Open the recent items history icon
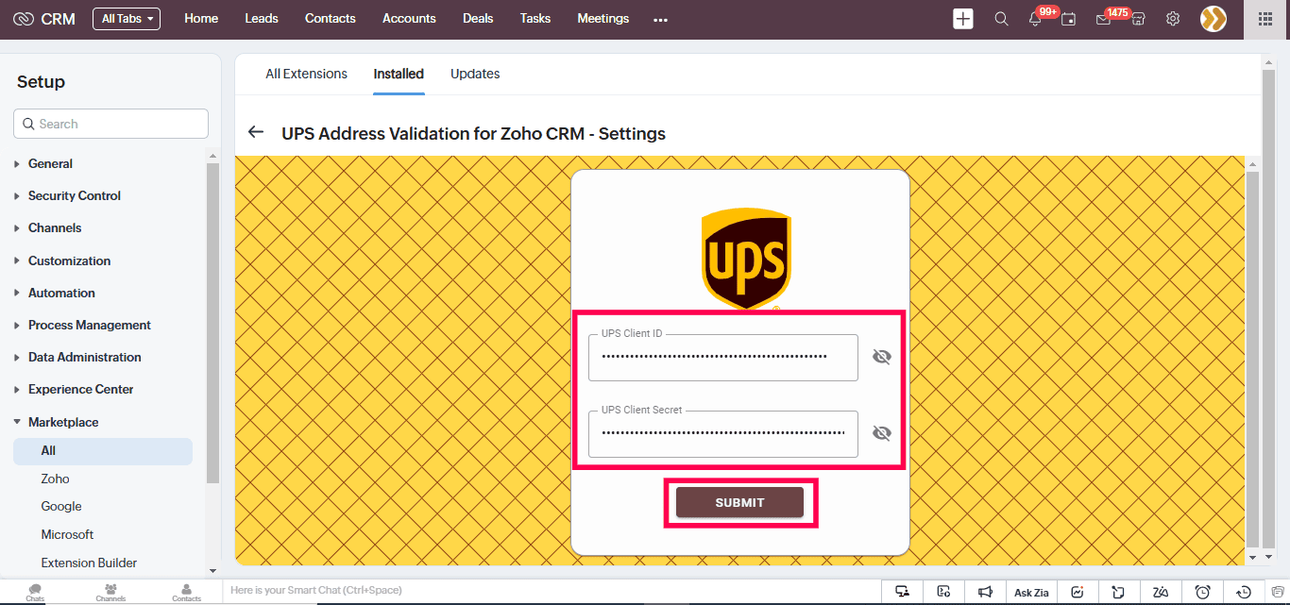Screen dimensions: 1290x605 (1244, 592)
